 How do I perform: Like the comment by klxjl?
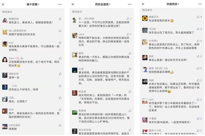point(60,43)
